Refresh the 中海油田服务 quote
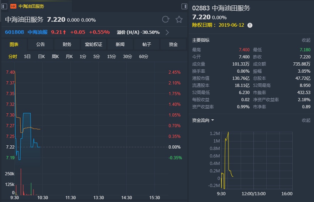The width and height of the screenshot is (314, 202). pyautogui.click(x=166, y=19)
